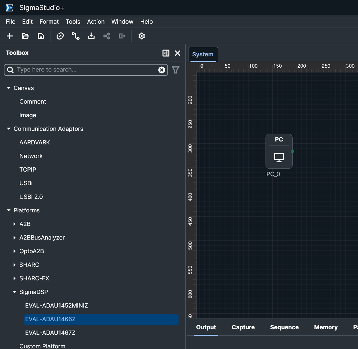Switch to the Sequence tab

coord(284,327)
